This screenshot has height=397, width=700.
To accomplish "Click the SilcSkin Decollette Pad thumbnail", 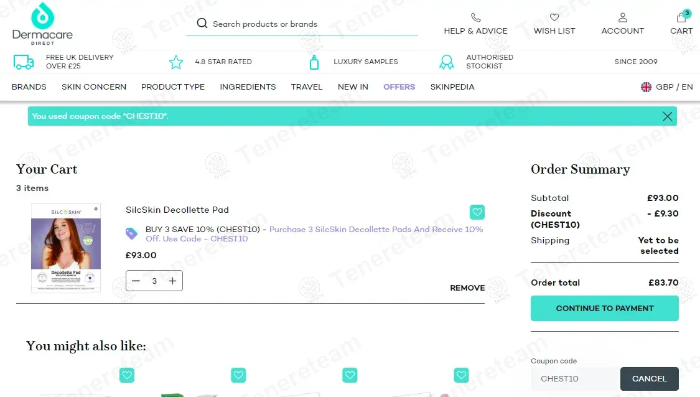I will tap(66, 248).
